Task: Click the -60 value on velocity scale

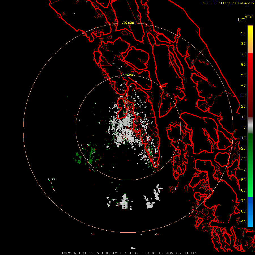Action: tap(242, 190)
